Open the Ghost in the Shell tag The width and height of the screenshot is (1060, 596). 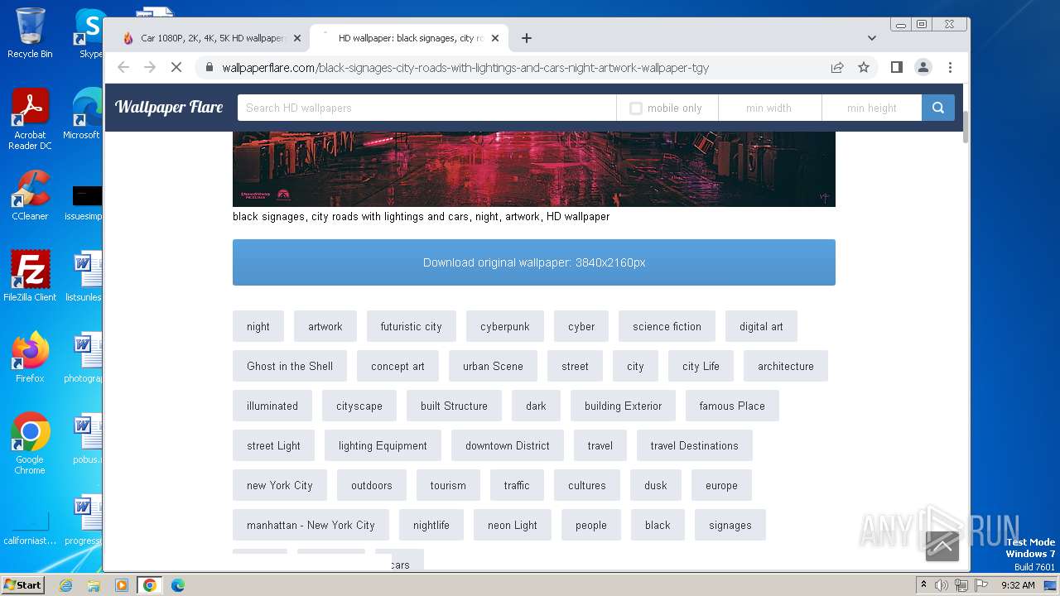tap(290, 366)
